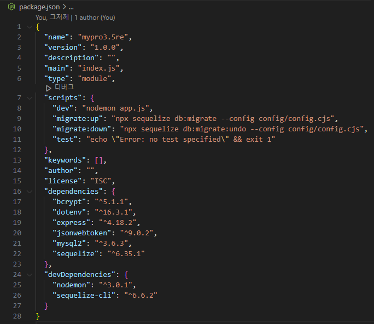Click the debug play icon above scripts
This screenshot has height=324, width=374.
coord(49,88)
